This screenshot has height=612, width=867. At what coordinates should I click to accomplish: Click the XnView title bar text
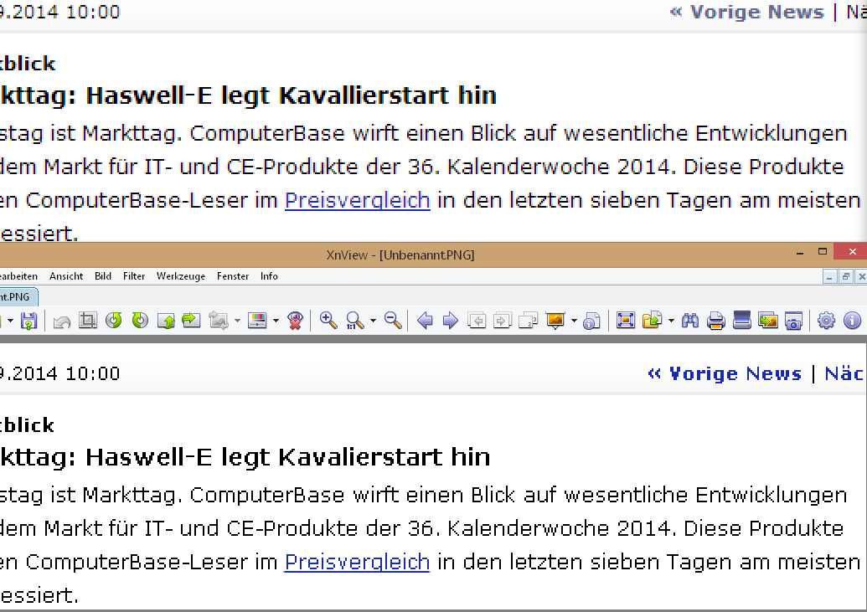click(x=400, y=255)
